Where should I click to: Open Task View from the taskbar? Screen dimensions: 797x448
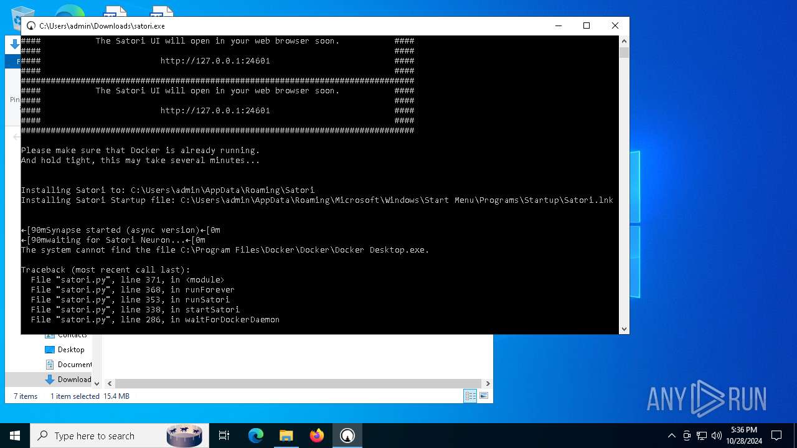pos(224,436)
